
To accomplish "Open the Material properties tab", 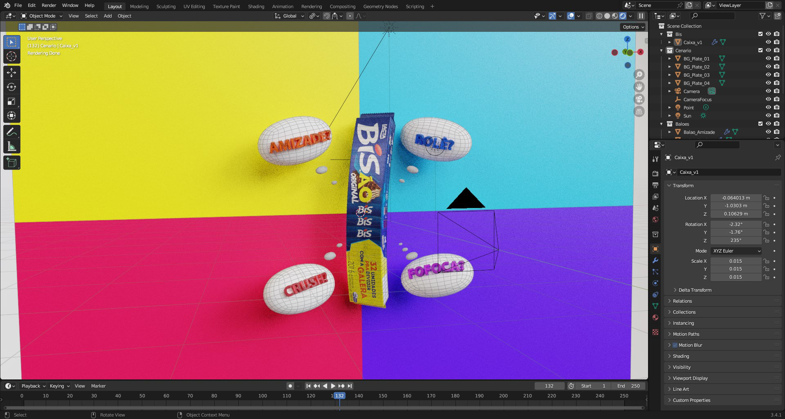I will click(655, 317).
